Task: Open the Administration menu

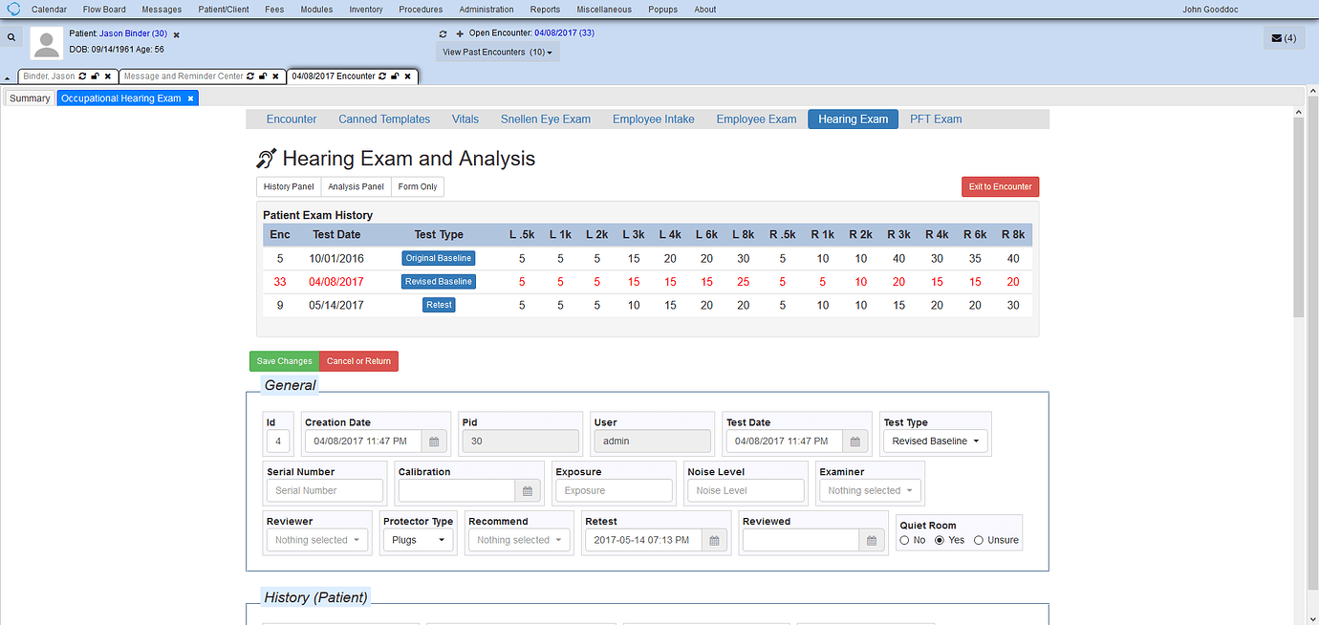Action: tap(487, 9)
